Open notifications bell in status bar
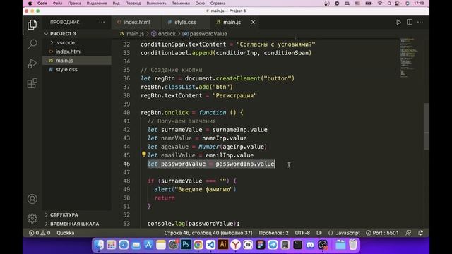This screenshot has height=254, width=452. [421, 233]
